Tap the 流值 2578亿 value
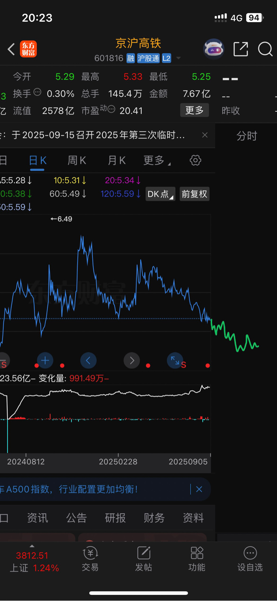Viewport: 277px width, 601px height. pos(58,111)
